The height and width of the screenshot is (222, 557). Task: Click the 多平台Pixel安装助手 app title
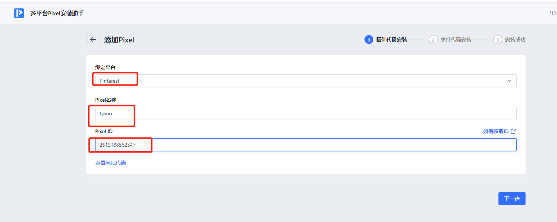[57, 13]
